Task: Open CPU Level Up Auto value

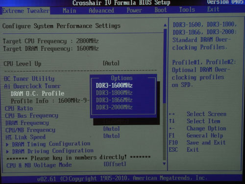Action: click(x=111, y=63)
